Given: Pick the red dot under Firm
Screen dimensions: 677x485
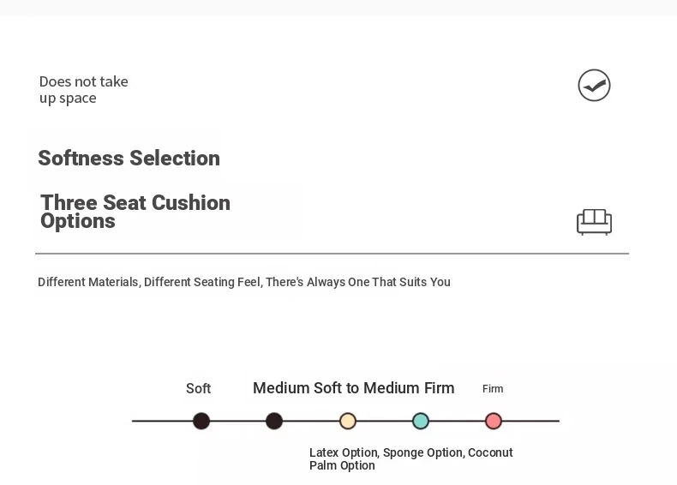Looking at the screenshot, I should [x=493, y=421].
